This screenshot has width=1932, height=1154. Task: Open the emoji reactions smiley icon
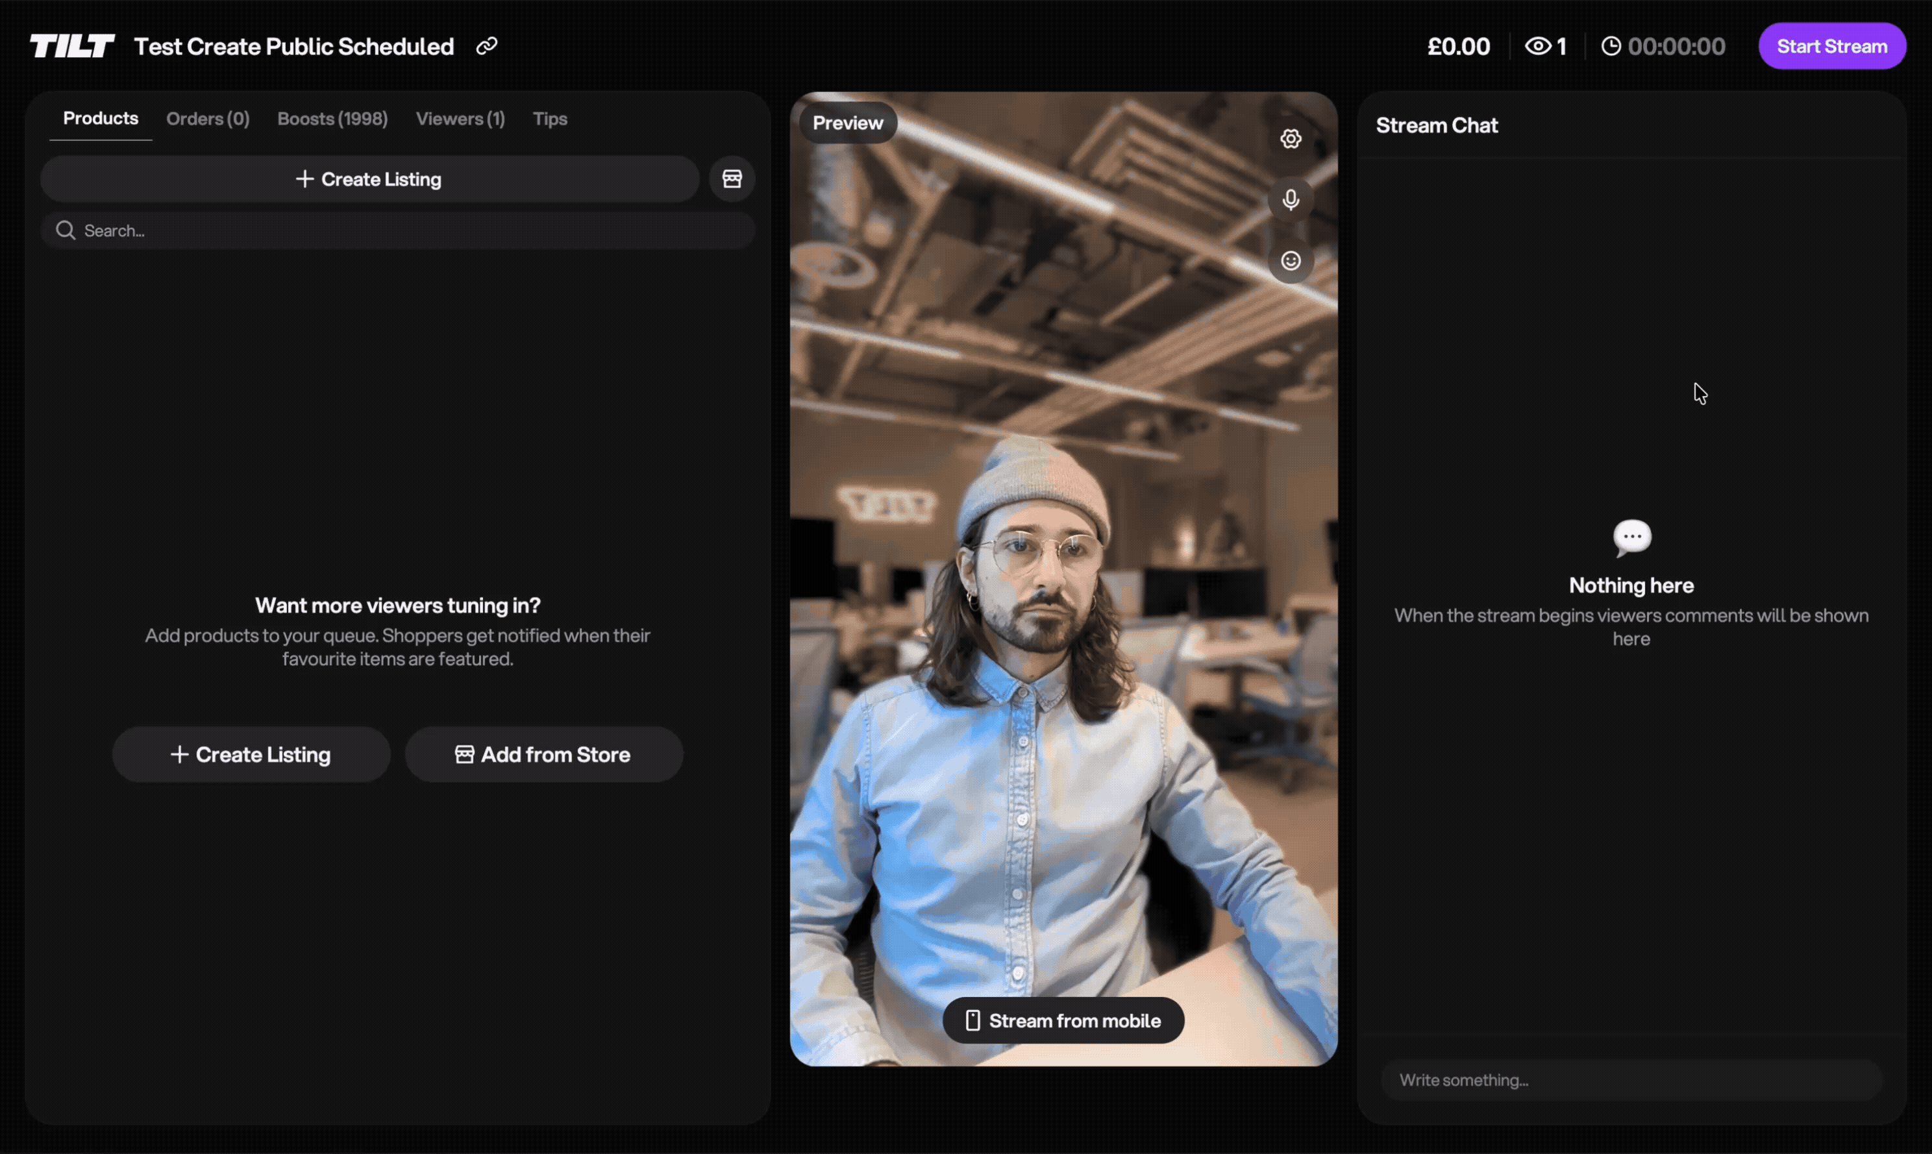[x=1291, y=260]
